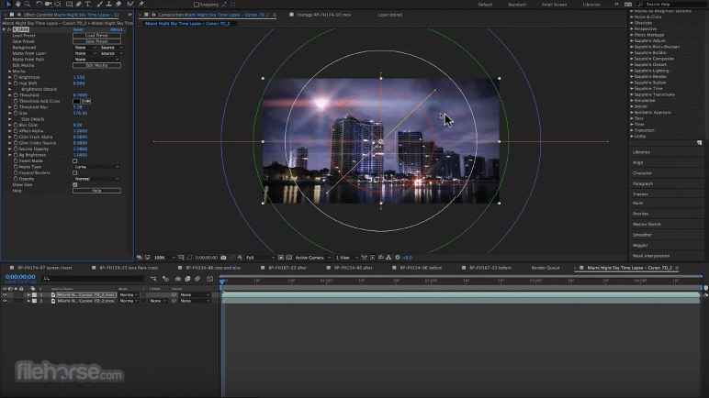Screen dimensions: 709x398
Task: Open the Active Camera view dropdown
Action: [x=311, y=258]
